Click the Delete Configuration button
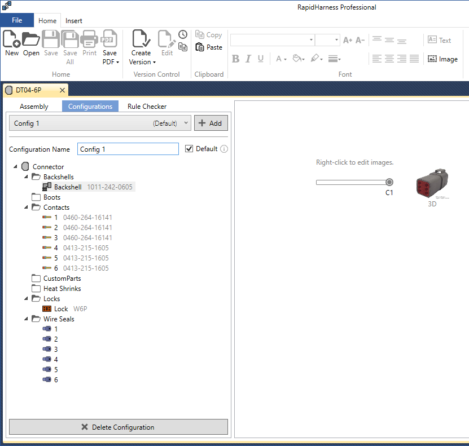Screen dimensions: 469x446 pyautogui.click(x=119, y=427)
